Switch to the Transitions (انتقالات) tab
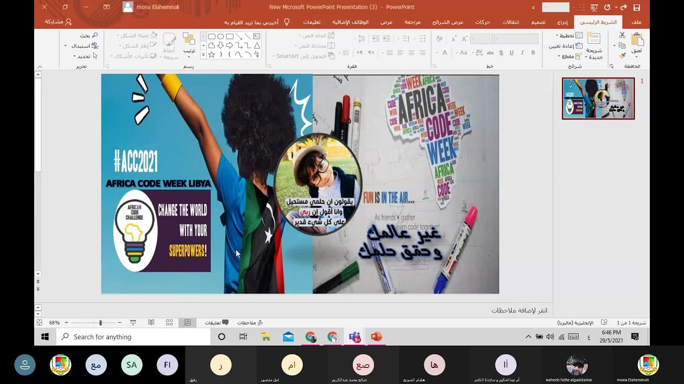Image resolution: width=684 pixels, height=384 pixels. point(511,22)
